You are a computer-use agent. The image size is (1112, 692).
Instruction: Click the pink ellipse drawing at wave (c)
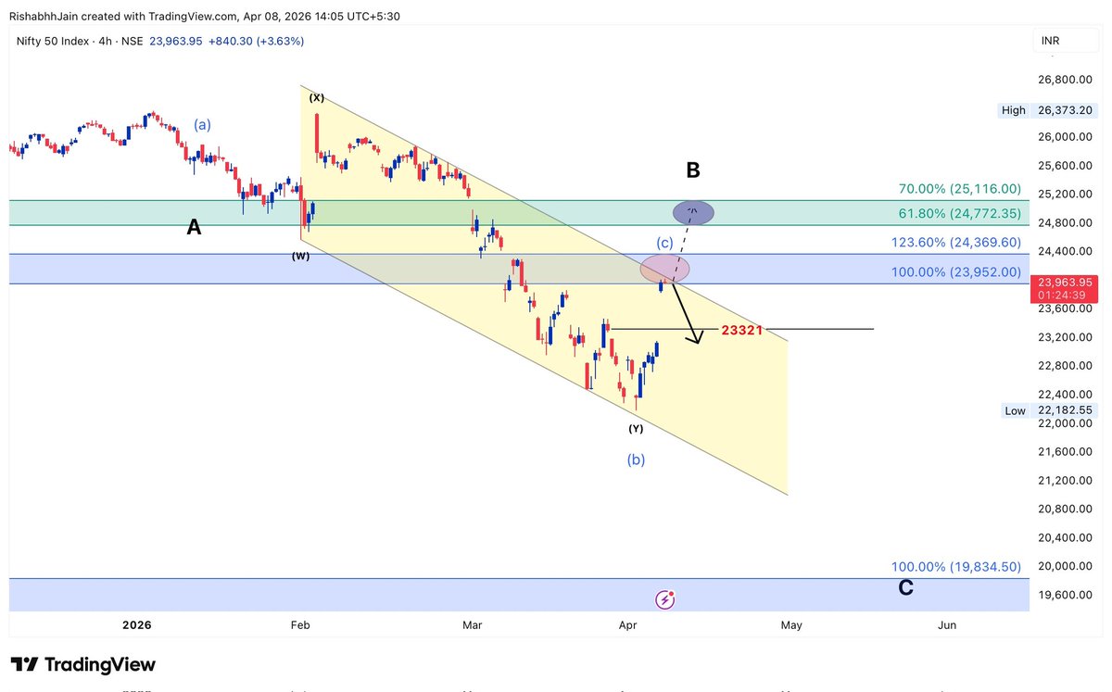[x=665, y=269]
